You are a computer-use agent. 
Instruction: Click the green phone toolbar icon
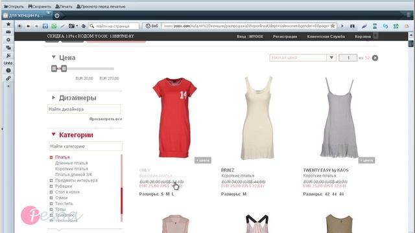tap(54, 26)
